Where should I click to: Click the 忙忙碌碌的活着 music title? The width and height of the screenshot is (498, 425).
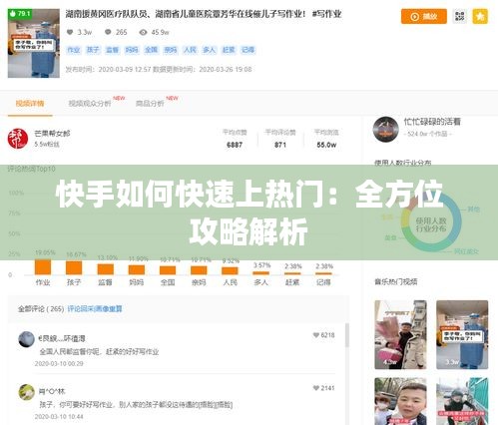coord(432,122)
